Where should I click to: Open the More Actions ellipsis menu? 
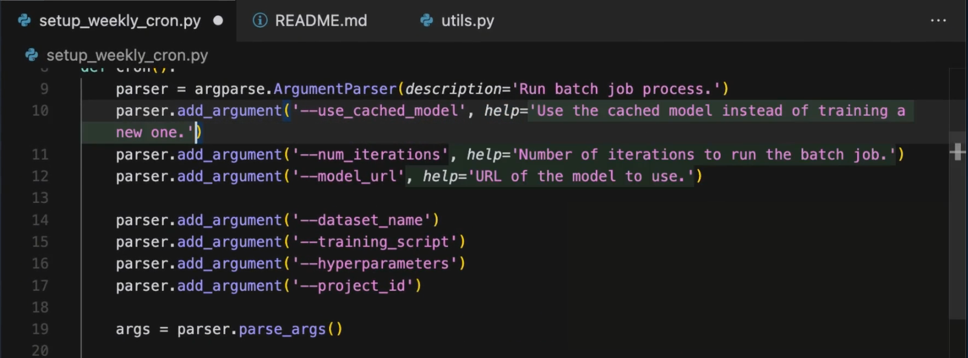pos(938,21)
